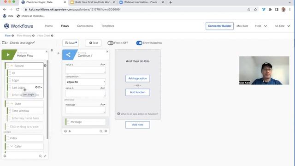Open the Flows menu item
The image size is (295, 166).
[x=65, y=26]
